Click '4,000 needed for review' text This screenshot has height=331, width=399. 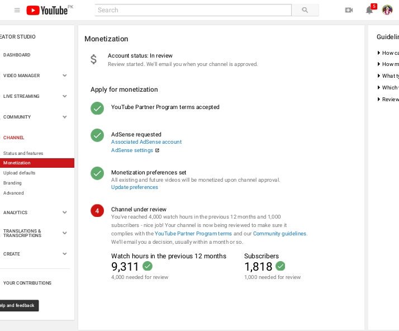click(x=140, y=277)
